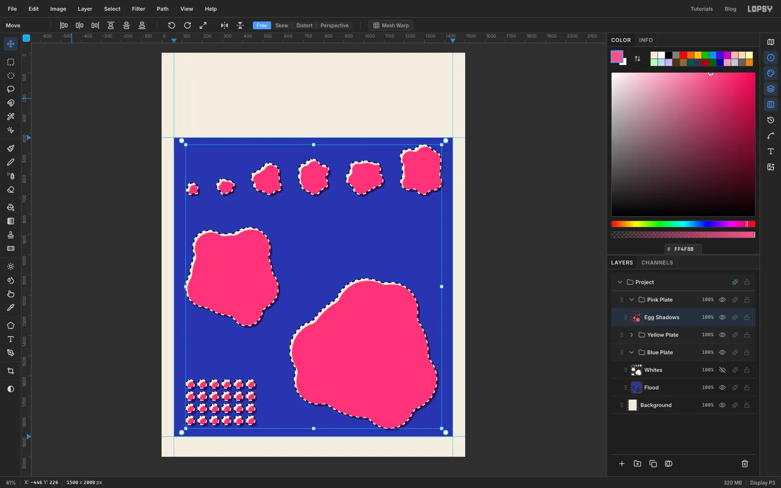Hide the Yellow Plate group
This screenshot has height=488, width=781.
pyautogui.click(x=722, y=335)
